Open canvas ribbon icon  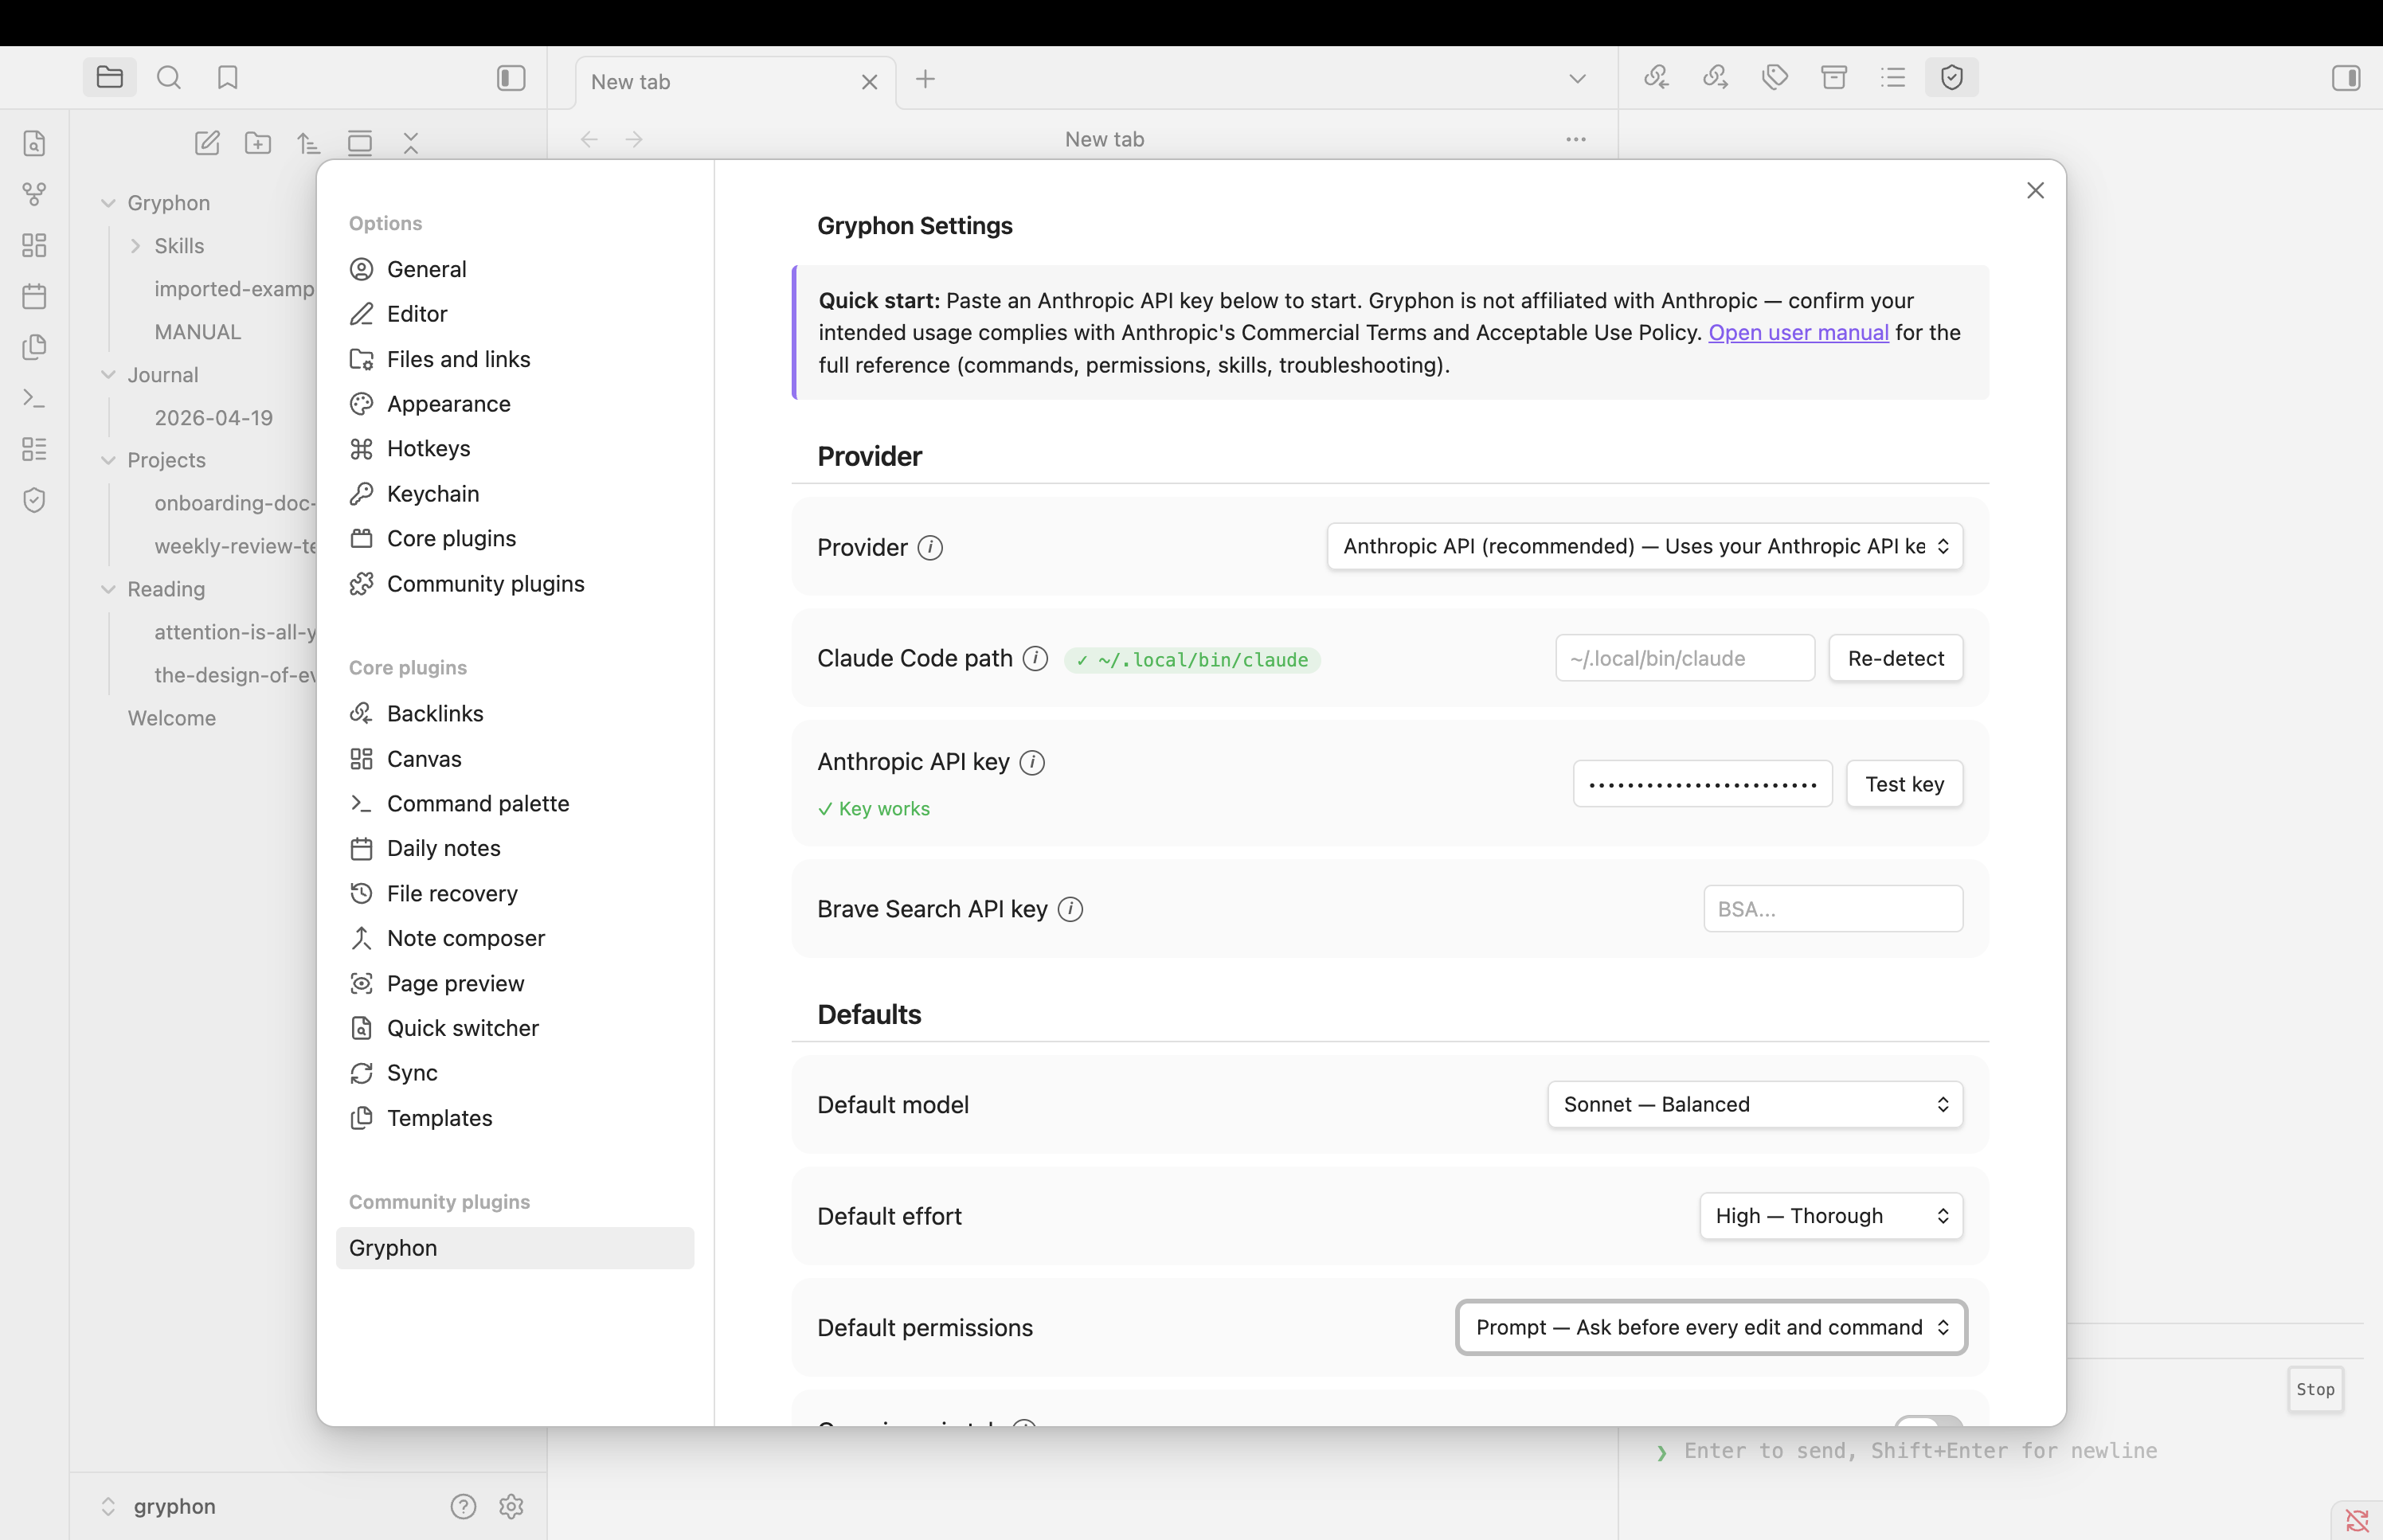click(35, 245)
